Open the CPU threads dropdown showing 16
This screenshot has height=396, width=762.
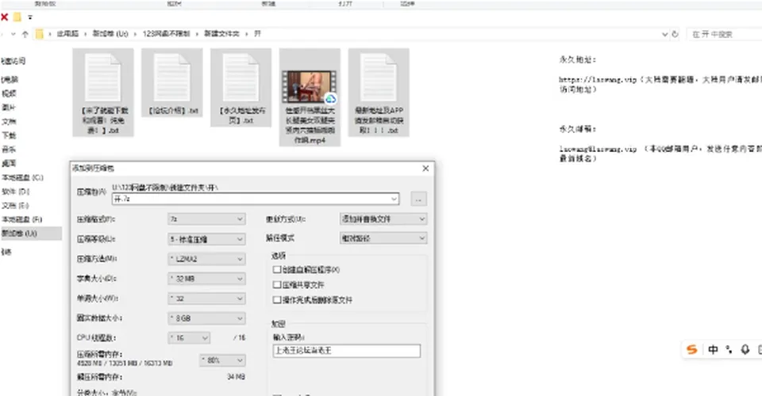pos(189,338)
